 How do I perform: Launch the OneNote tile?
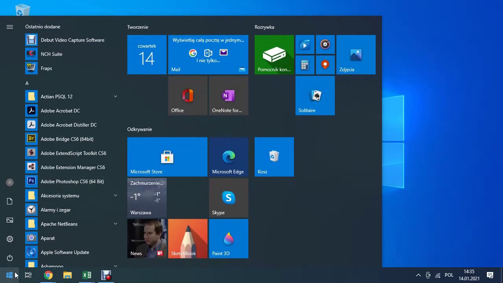click(x=229, y=96)
